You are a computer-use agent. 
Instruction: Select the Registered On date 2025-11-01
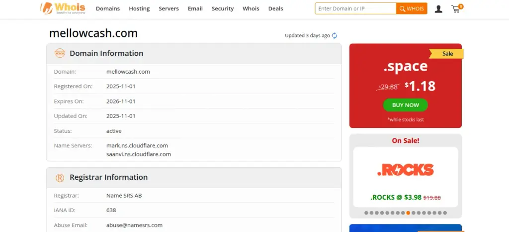[121, 87]
